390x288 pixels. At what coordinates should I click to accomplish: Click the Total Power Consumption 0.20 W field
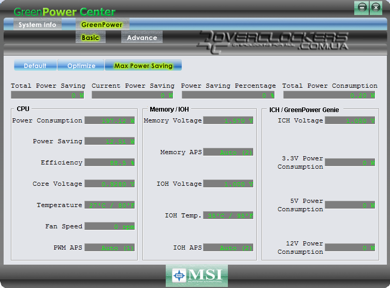tap(329, 95)
